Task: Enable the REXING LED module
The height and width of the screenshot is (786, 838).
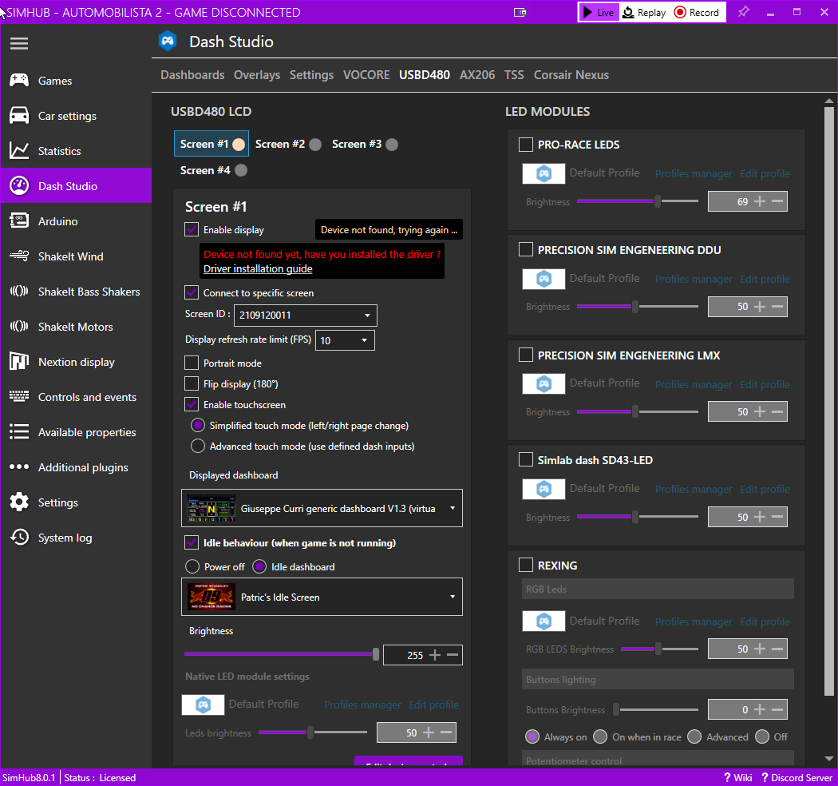Action: click(x=526, y=565)
